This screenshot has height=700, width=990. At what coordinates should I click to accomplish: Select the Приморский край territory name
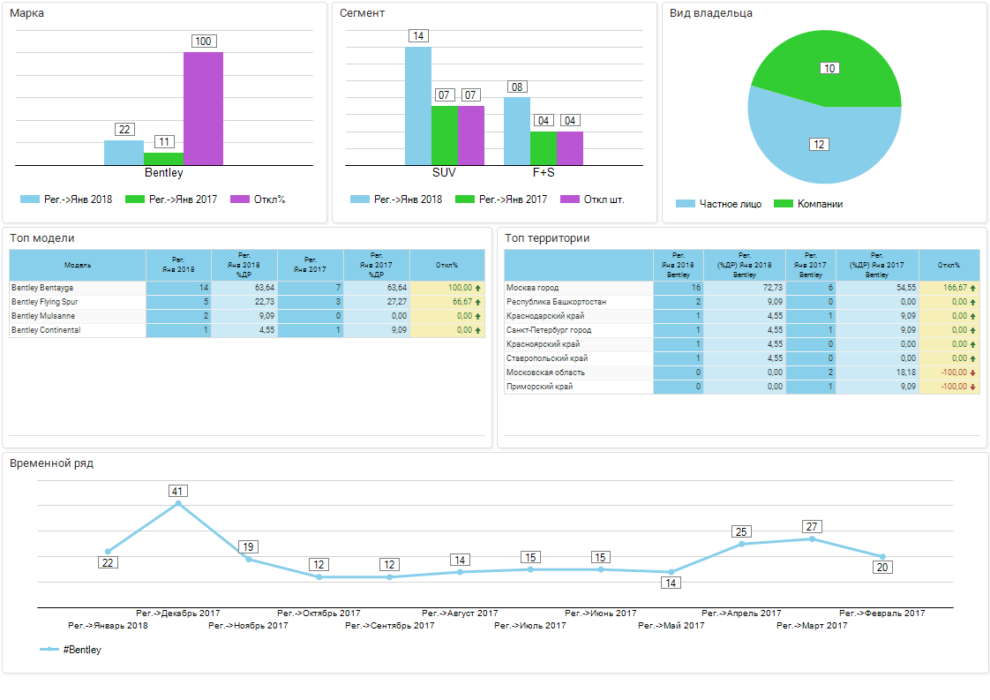coord(540,387)
